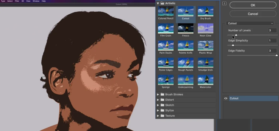279x131 pixels.
Task: Expand the Texture filter folder
Action: 158,116
